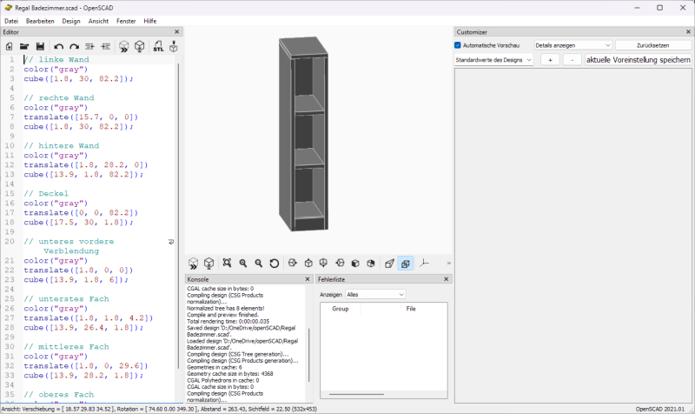
Task: Open the Fenster menu
Action: point(126,21)
